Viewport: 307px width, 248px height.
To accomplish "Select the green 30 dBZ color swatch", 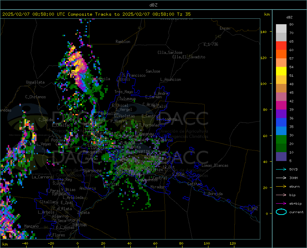I will (x=281, y=140).
